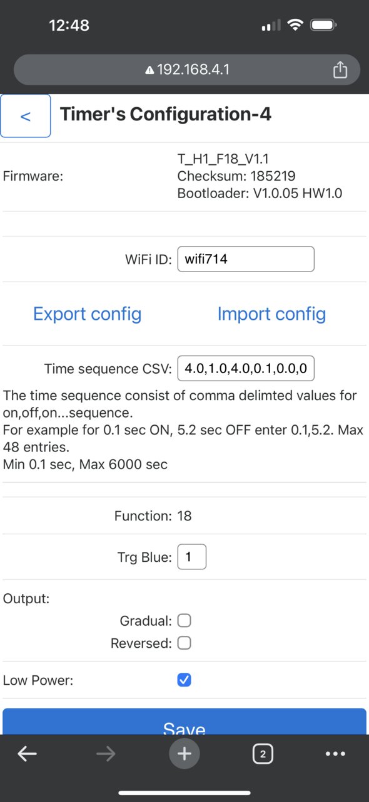The height and width of the screenshot is (802, 369).
Task: Click Import config link
Action: tap(271, 314)
